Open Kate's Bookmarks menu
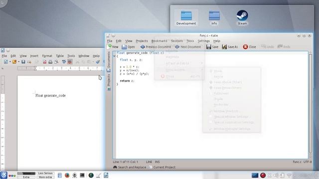This screenshot has width=319, height=179. (x=159, y=41)
